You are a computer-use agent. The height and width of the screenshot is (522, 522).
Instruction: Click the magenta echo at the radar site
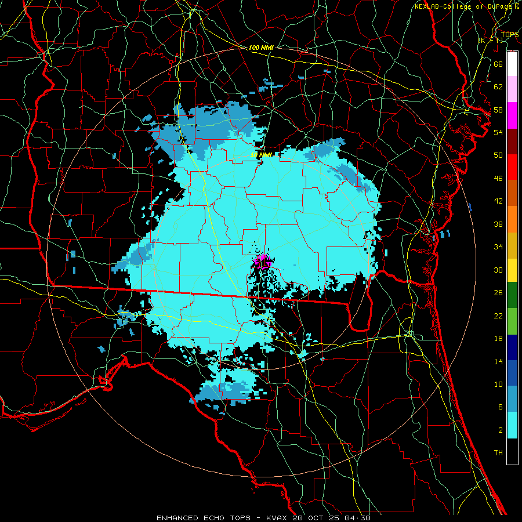pyautogui.click(x=262, y=261)
